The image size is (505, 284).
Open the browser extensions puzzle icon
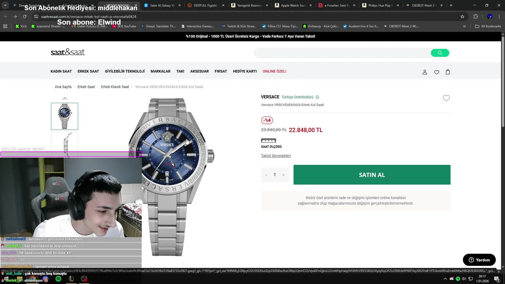click(475, 17)
